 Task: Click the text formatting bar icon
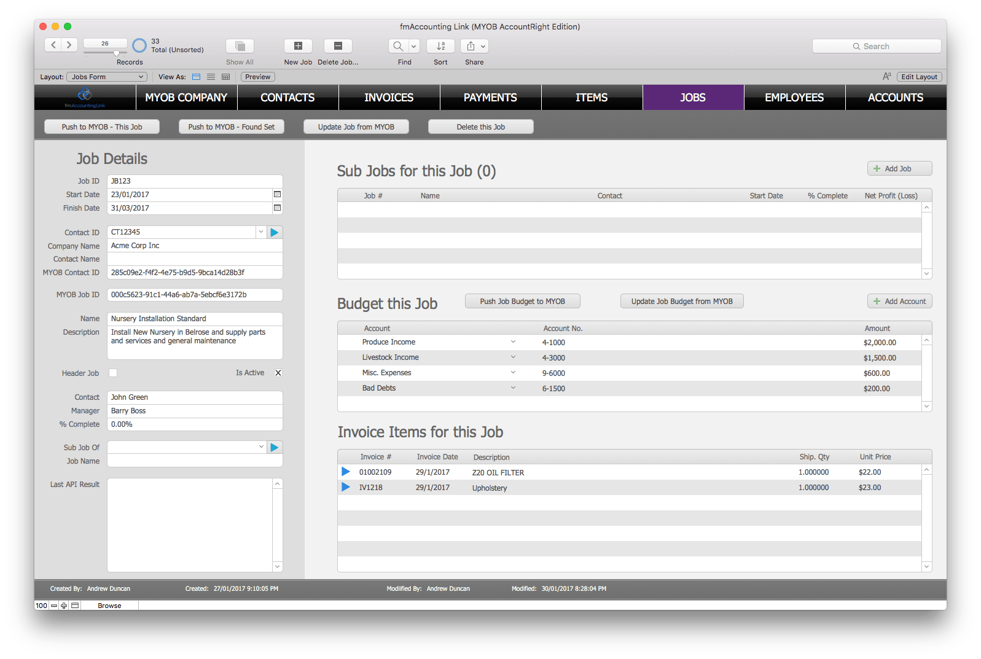tap(886, 76)
